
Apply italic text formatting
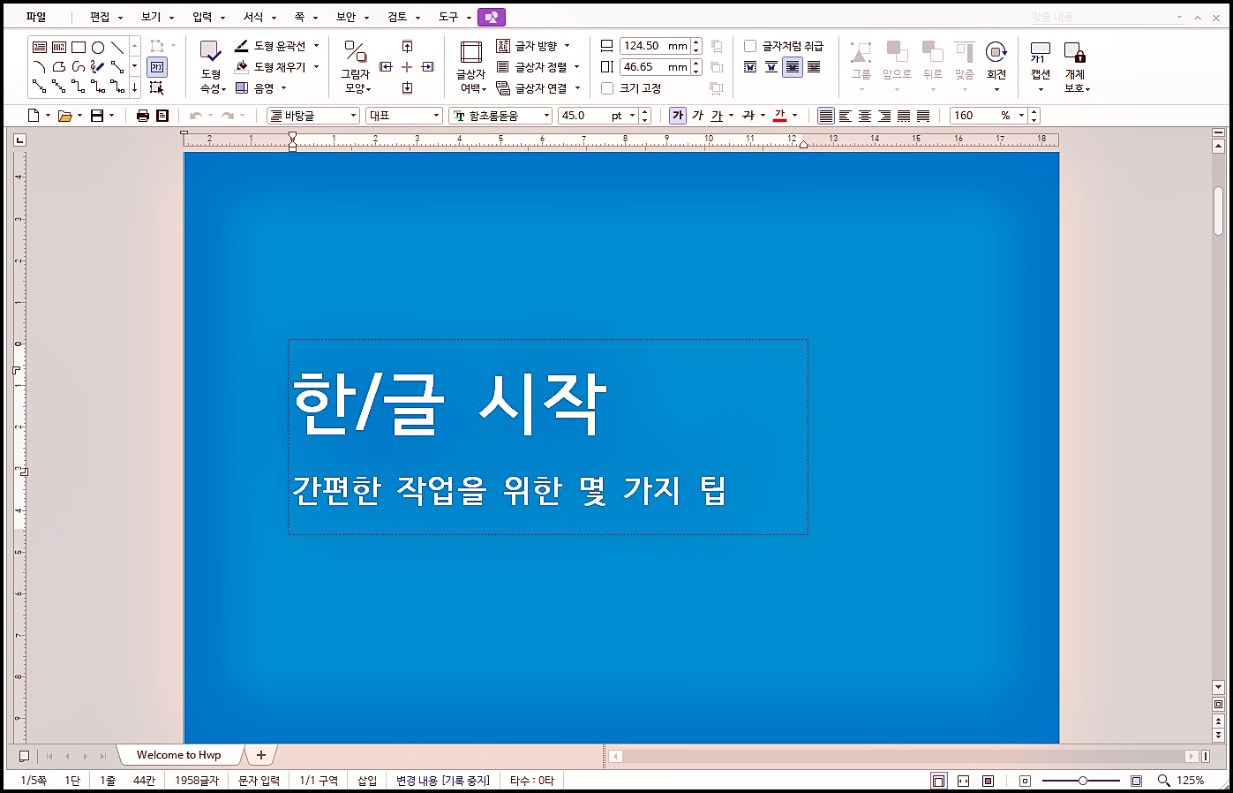pyautogui.click(x=697, y=116)
